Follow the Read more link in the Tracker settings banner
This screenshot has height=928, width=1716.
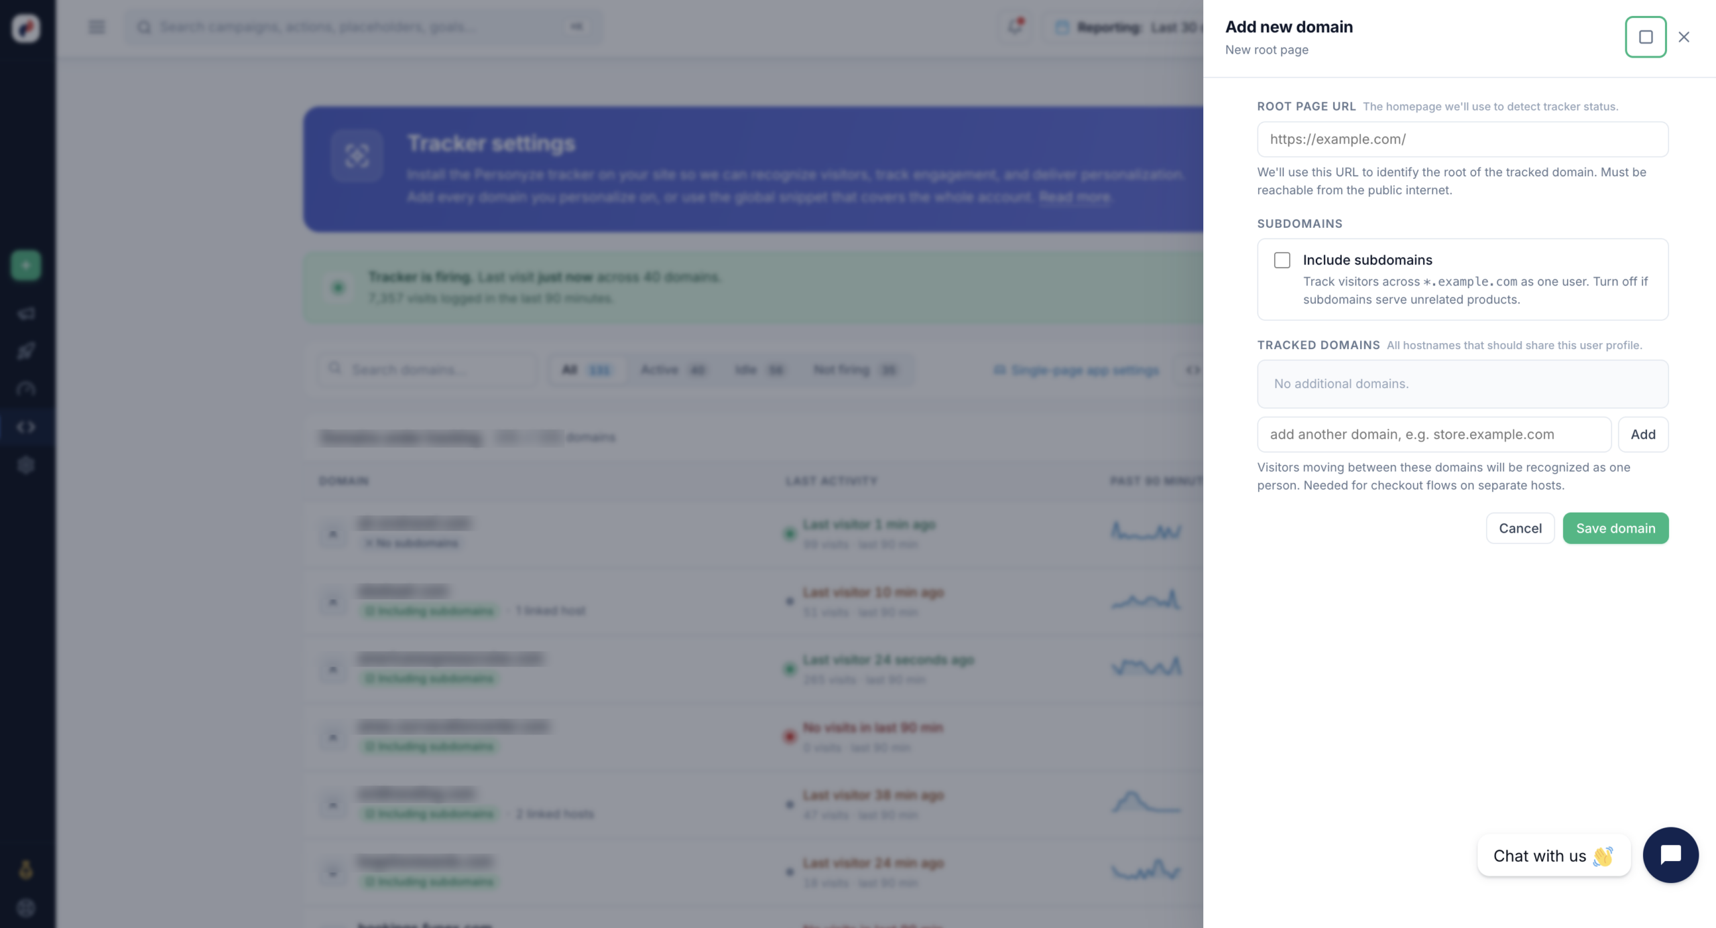point(1075,197)
